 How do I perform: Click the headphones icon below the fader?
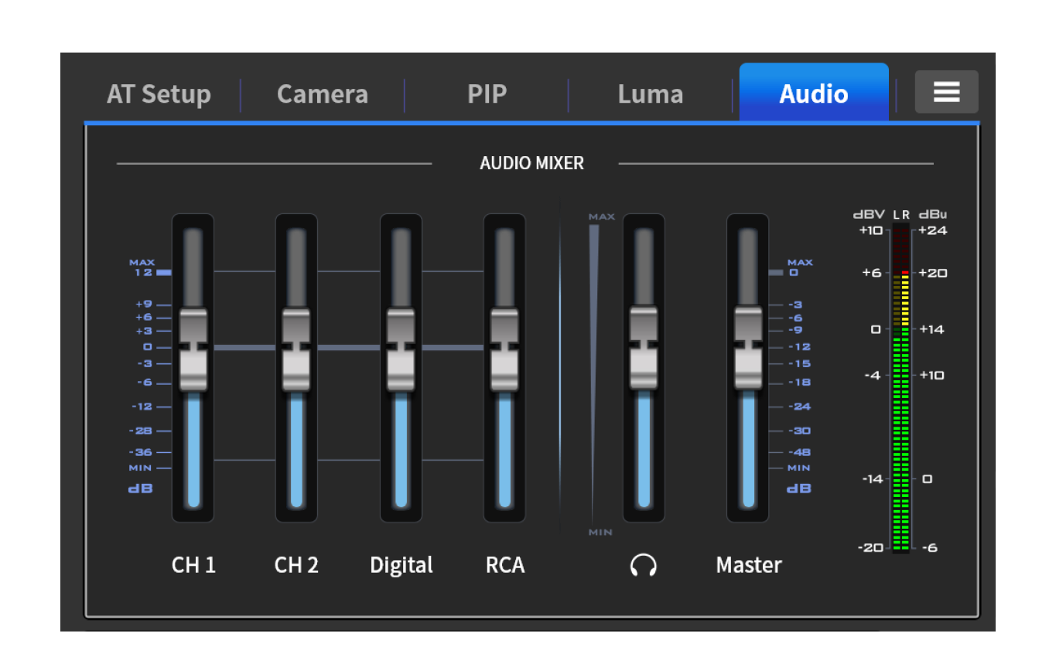coord(643,566)
